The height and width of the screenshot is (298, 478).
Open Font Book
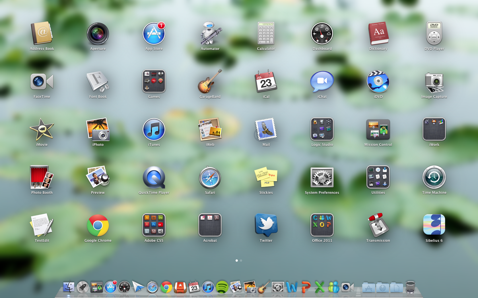click(x=98, y=81)
